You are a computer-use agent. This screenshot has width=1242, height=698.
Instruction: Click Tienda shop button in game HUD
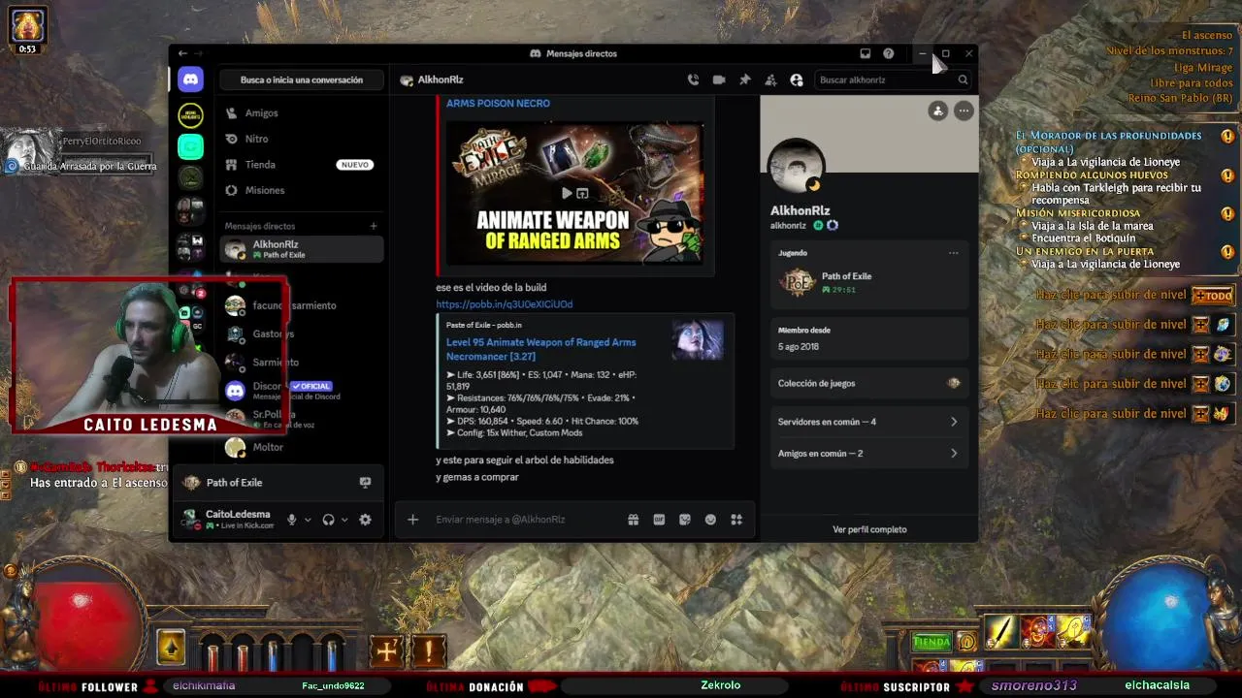point(931,642)
